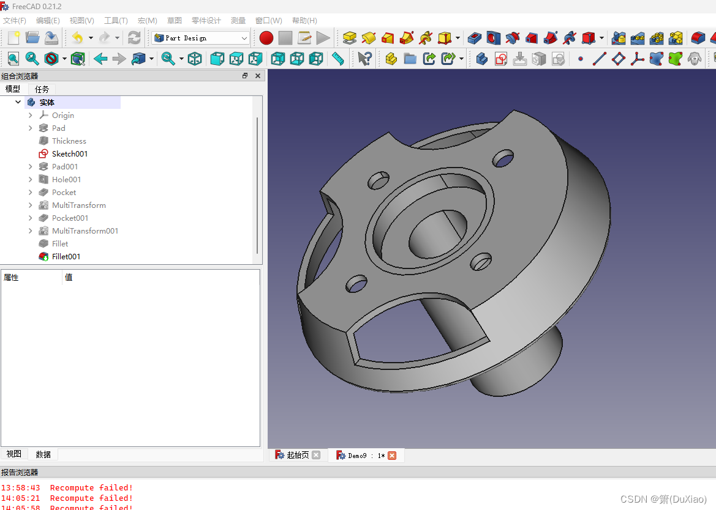Switch to the 数据 property tab

[x=43, y=454]
